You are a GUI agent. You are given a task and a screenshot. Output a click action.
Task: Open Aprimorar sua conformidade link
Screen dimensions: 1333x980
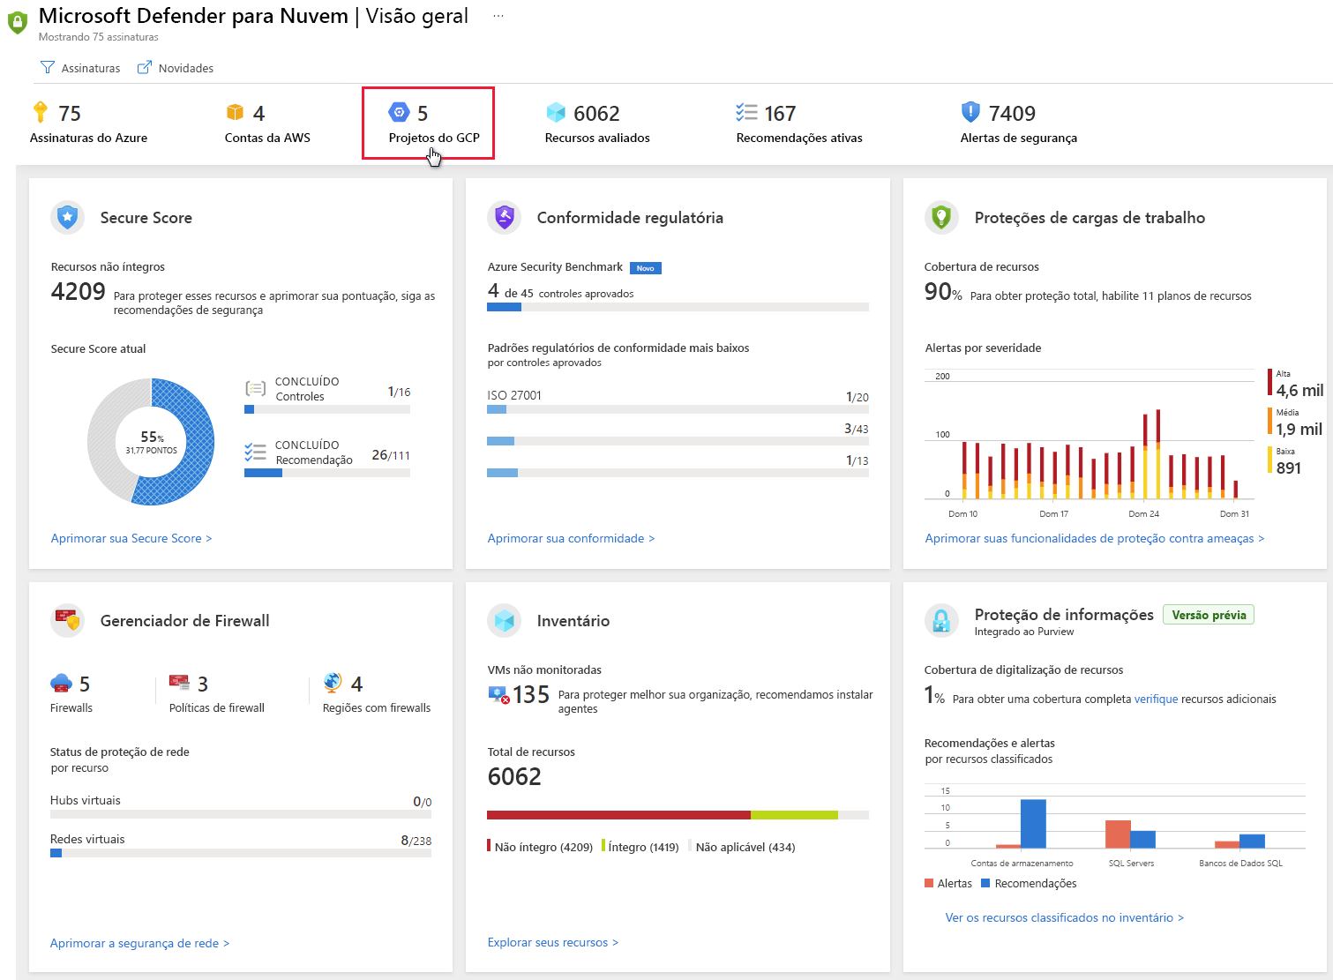coord(571,538)
